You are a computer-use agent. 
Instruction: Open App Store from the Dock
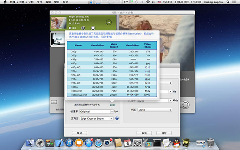pos(89,143)
